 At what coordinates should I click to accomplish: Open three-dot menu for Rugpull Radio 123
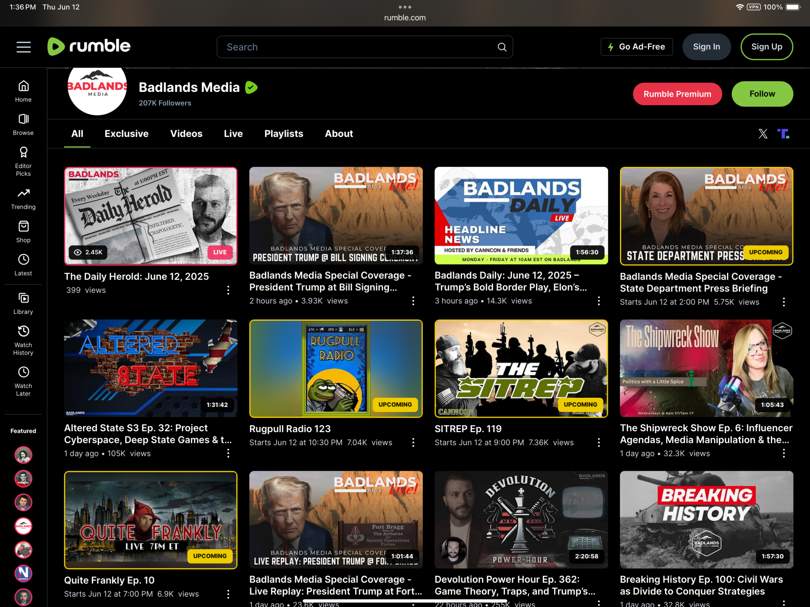tap(413, 442)
